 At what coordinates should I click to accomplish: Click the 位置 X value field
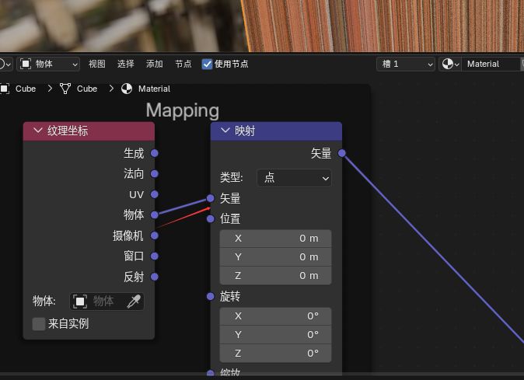[x=275, y=238]
